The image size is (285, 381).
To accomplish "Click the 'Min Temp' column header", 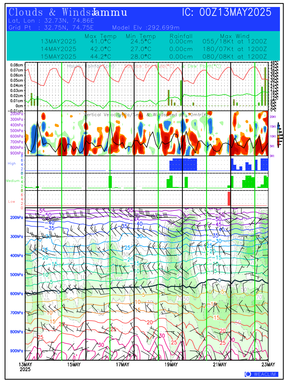I will click(141, 36).
